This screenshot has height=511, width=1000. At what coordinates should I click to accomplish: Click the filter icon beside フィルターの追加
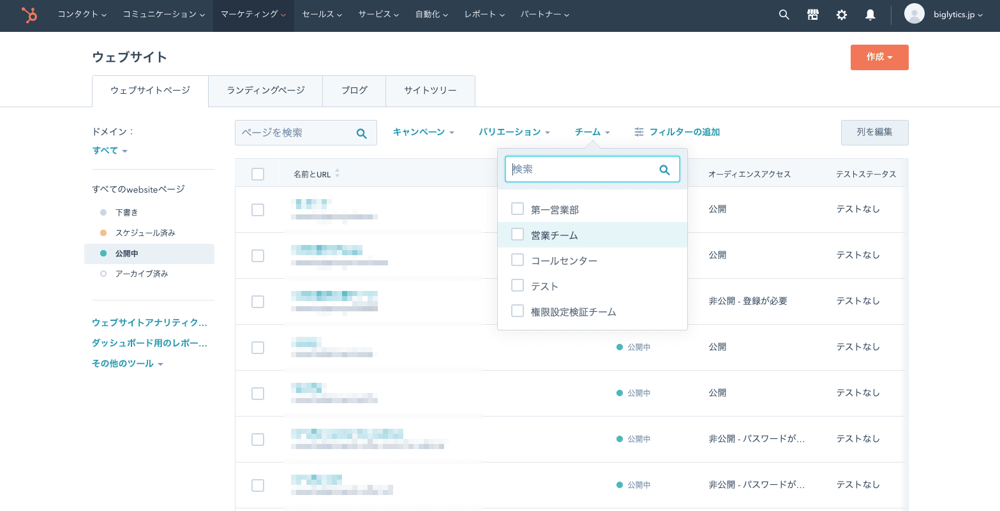pyautogui.click(x=639, y=132)
